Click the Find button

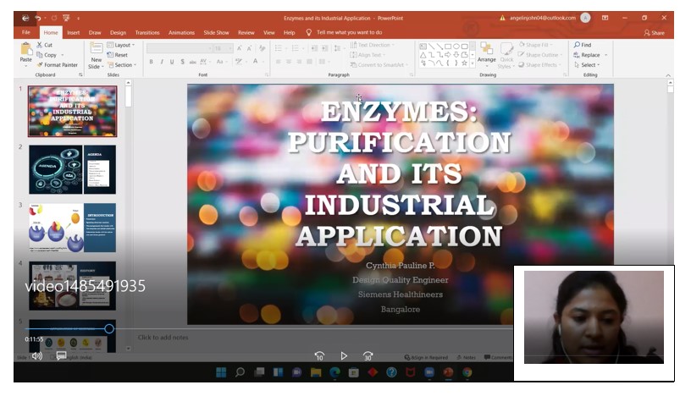pos(582,45)
